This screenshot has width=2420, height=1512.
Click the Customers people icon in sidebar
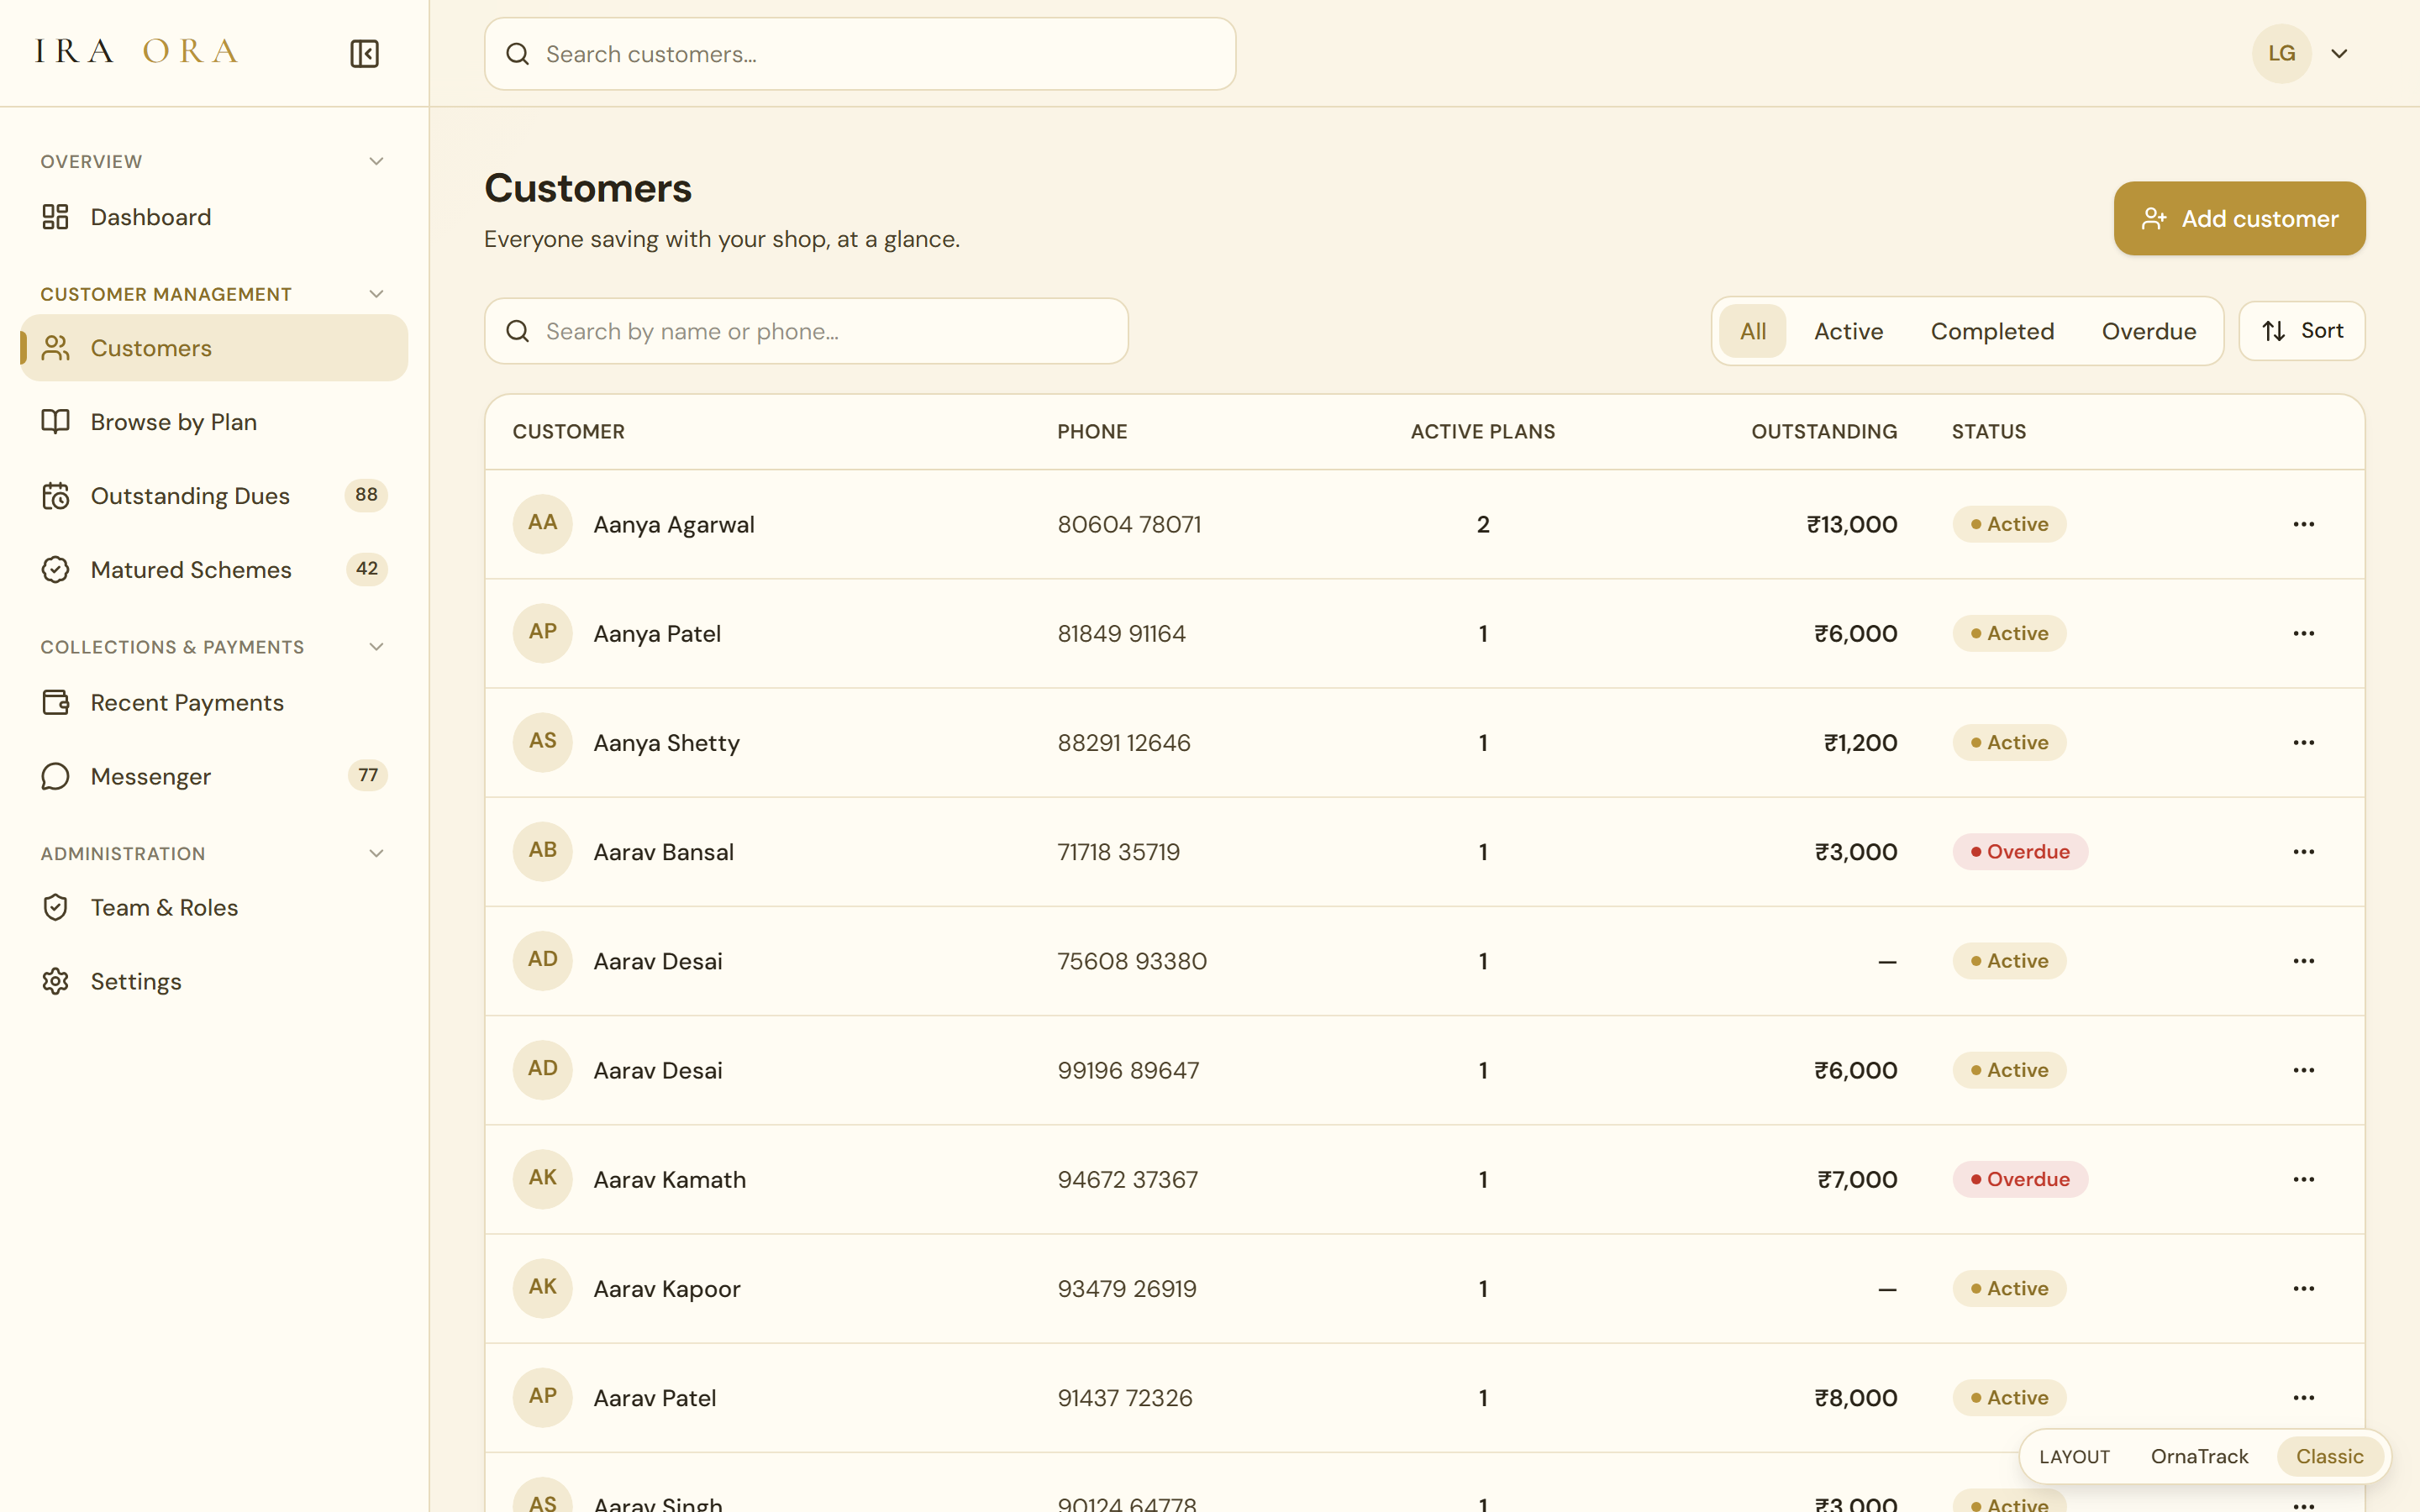coord(55,348)
